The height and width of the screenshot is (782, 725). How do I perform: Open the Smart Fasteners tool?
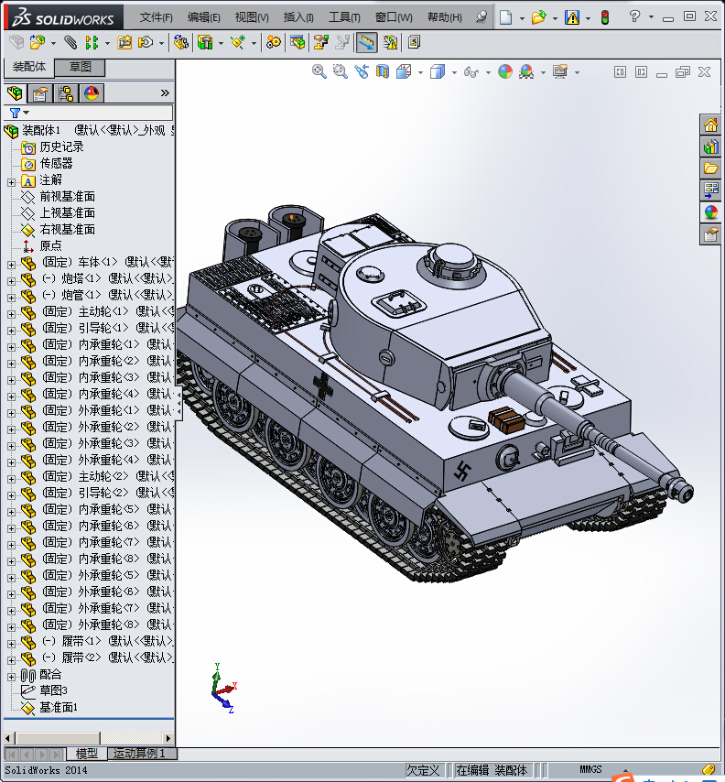(124, 42)
